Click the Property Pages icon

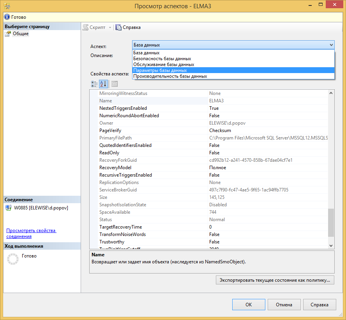(x=114, y=84)
